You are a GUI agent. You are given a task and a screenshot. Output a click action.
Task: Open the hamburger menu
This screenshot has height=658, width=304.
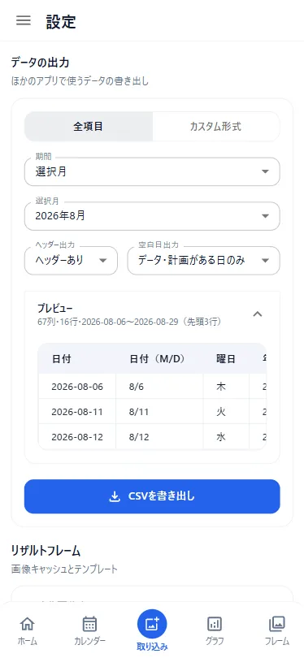click(x=24, y=21)
